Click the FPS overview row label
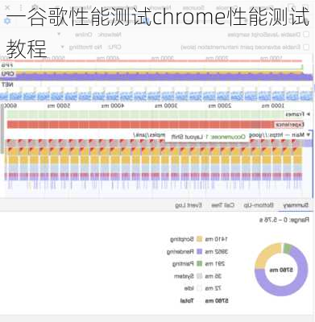This screenshot has height=322, width=315. pyautogui.click(x=7, y=65)
